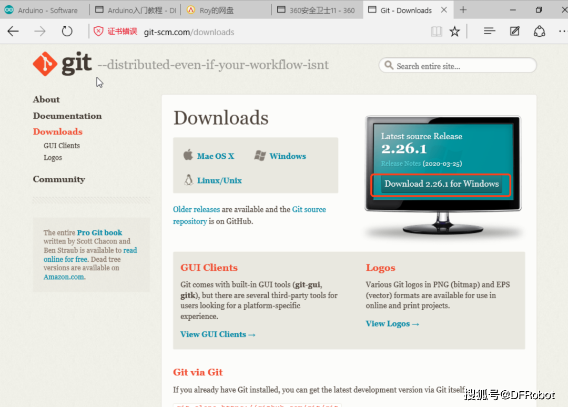Click the git-scm.com/downloads address bar

pyautogui.click(x=189, y=32)
